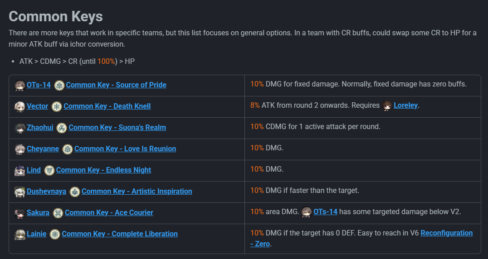Click the OTs-14 character avatar icon
488x259 pixels.
pos(20,86)
